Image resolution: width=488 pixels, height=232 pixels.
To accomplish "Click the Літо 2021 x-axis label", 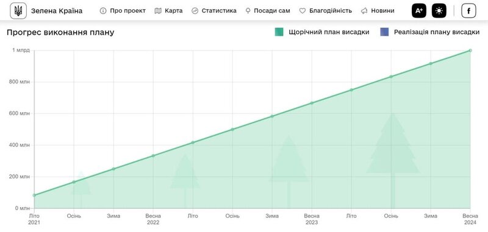I will pos(34,219).
